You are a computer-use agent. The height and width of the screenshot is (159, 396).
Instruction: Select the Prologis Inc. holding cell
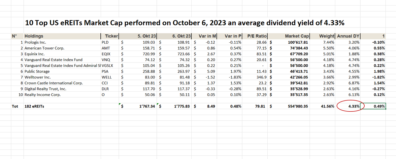pos(35,42)
